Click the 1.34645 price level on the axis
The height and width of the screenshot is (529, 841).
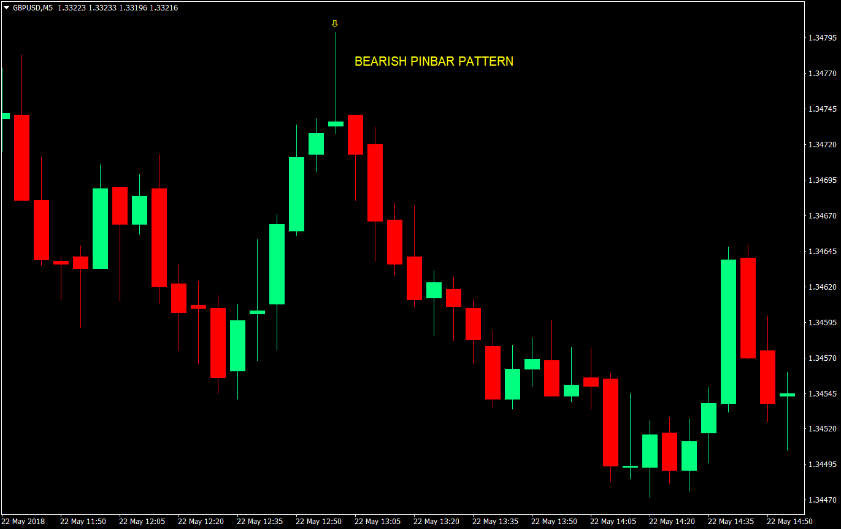pyautogui.click(x=822, y=251)
